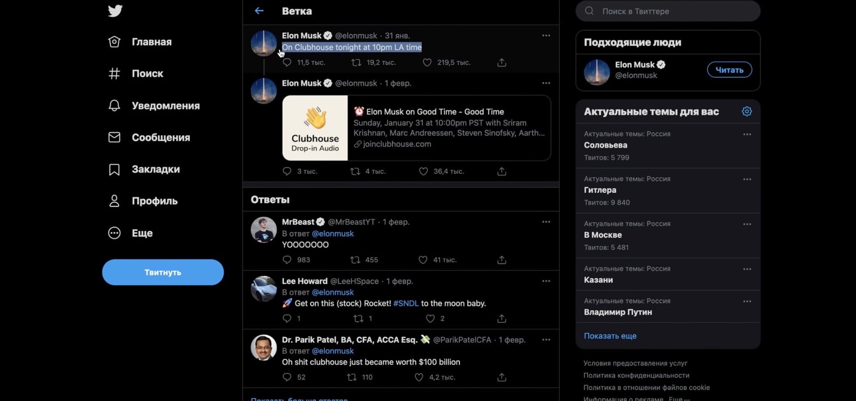Go back using the arrow icon
Viewport: 856px width, 401px height.
(x=259, y=11)
